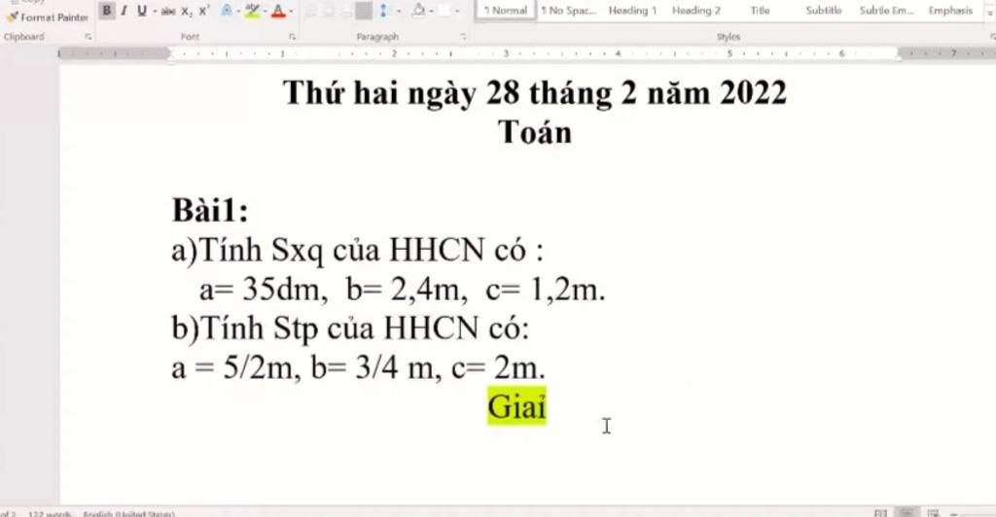
Task: Switch to Read Mode view
Action: point(880,512)
